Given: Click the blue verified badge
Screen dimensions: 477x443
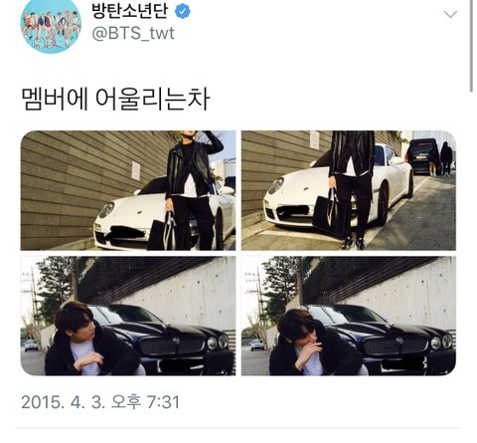Looking at the screenshot, I should tap(183, 12).
